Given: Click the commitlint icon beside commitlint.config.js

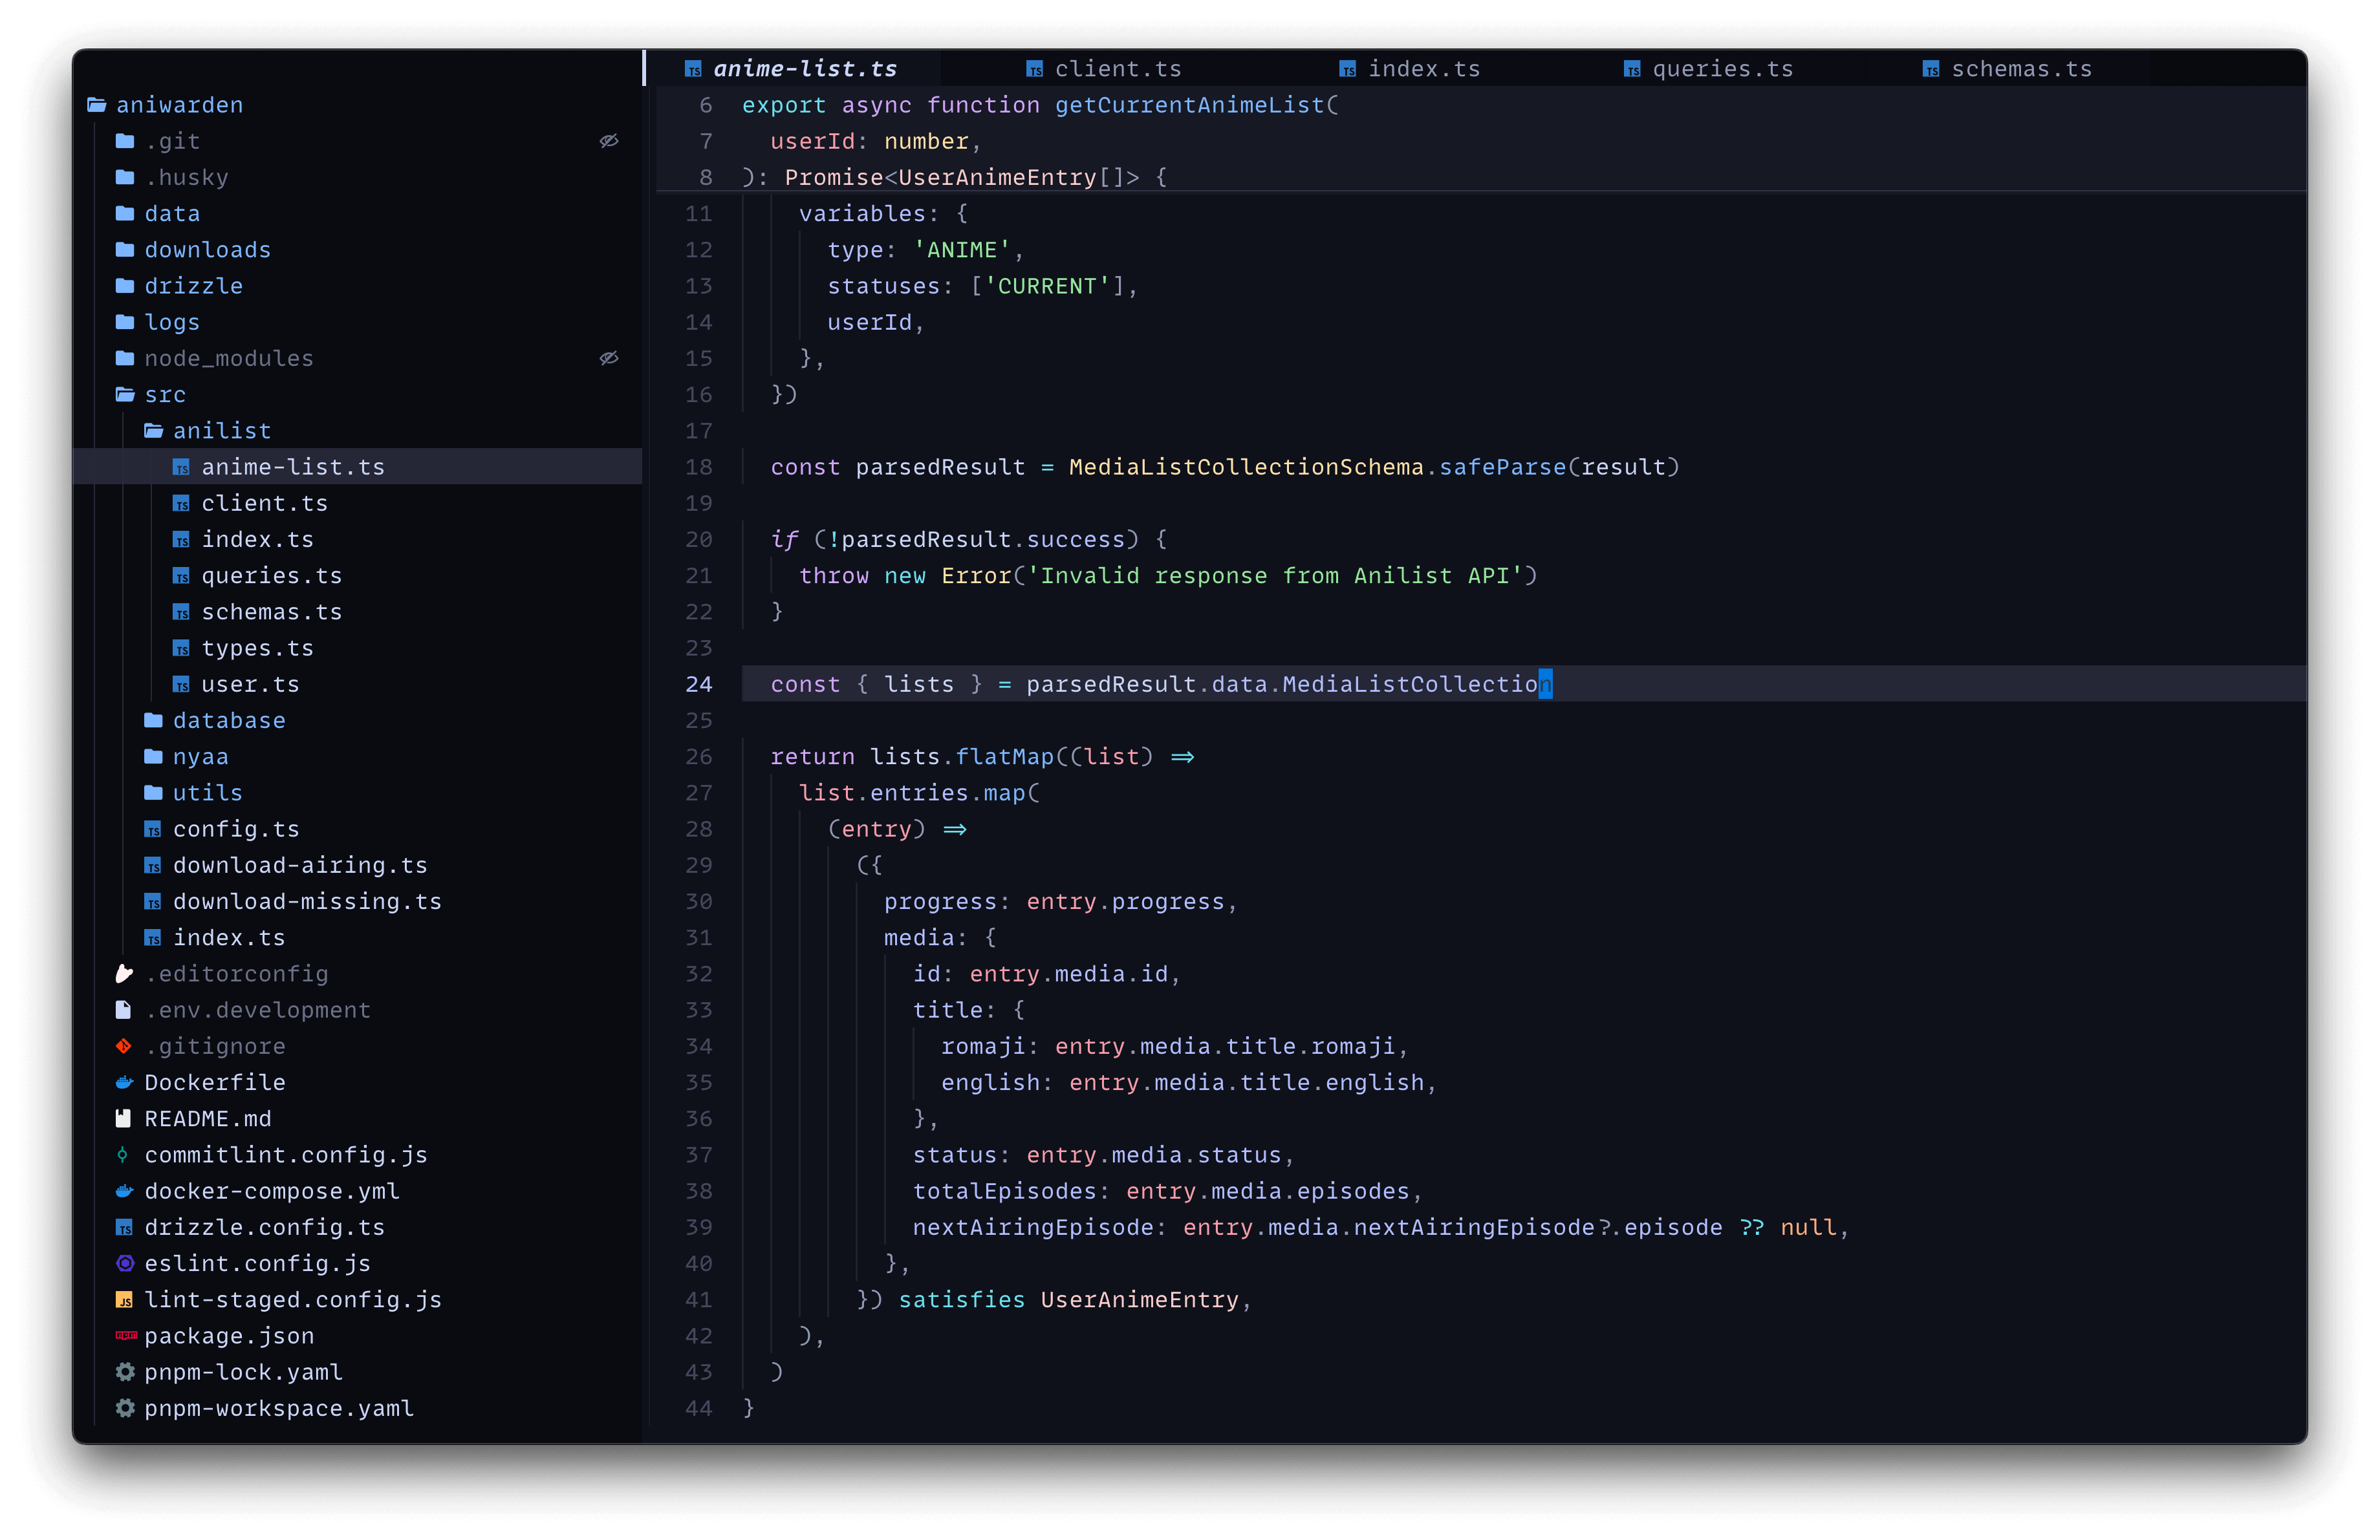Looking at the screenshot, I should pos(123,1155).
